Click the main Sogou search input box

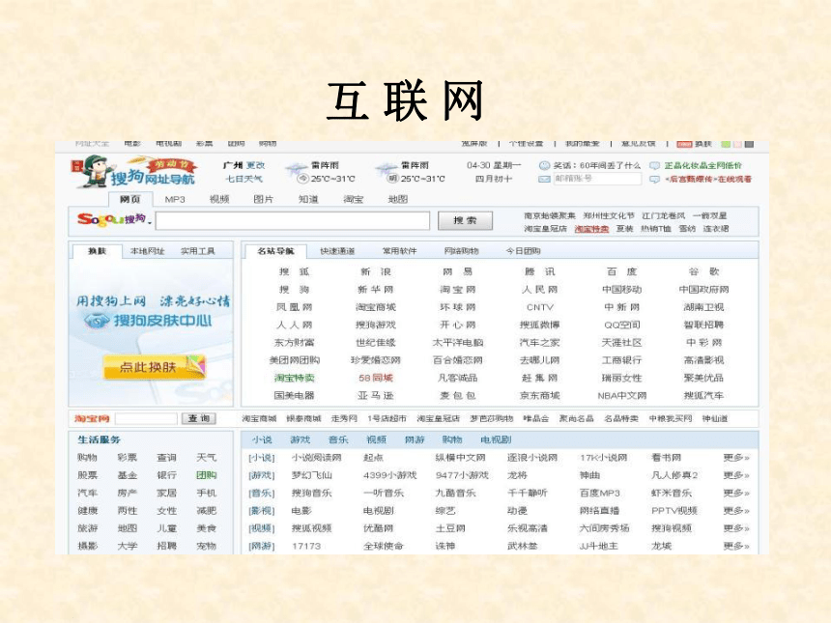[293, 220]
